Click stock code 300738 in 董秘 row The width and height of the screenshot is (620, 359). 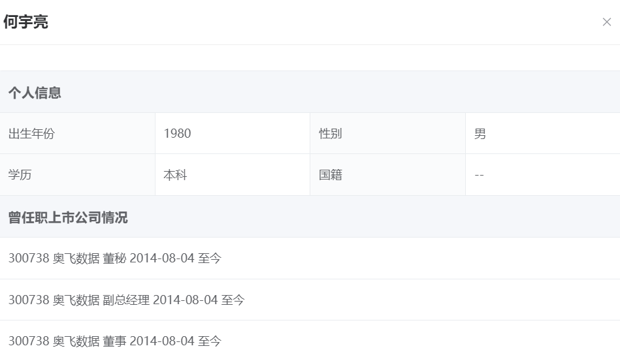click(29, 258)
